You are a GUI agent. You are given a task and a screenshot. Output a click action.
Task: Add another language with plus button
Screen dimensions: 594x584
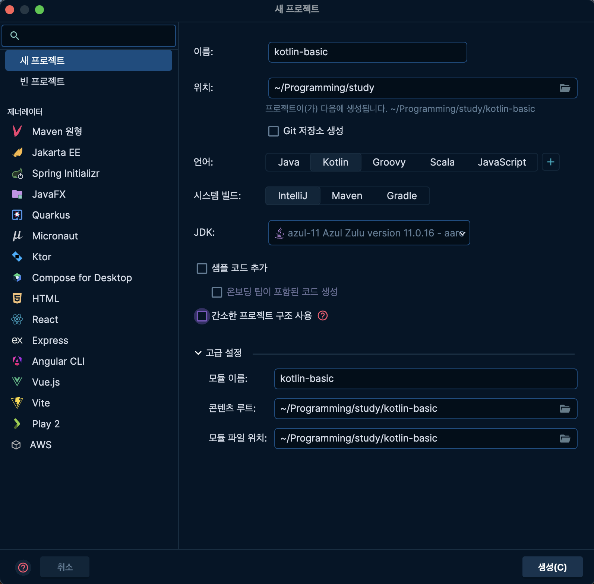pyautogui.click(x=551, y=162)
